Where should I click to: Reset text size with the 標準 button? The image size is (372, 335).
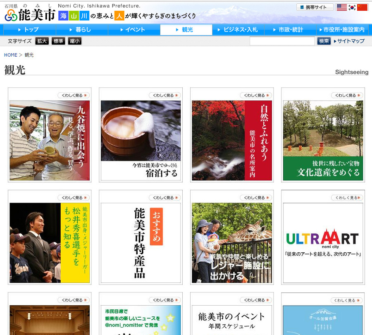tap(58, 41)
